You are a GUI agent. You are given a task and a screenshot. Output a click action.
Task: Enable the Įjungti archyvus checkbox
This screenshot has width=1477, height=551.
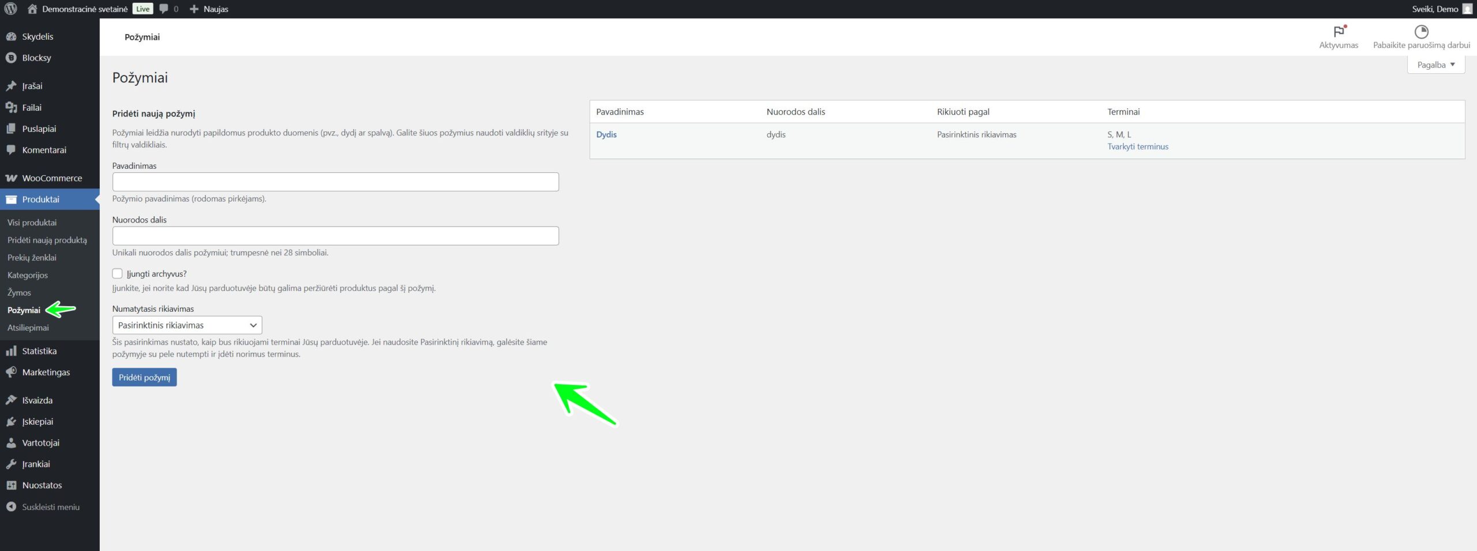pyautogui.click(x=118, y=274)
